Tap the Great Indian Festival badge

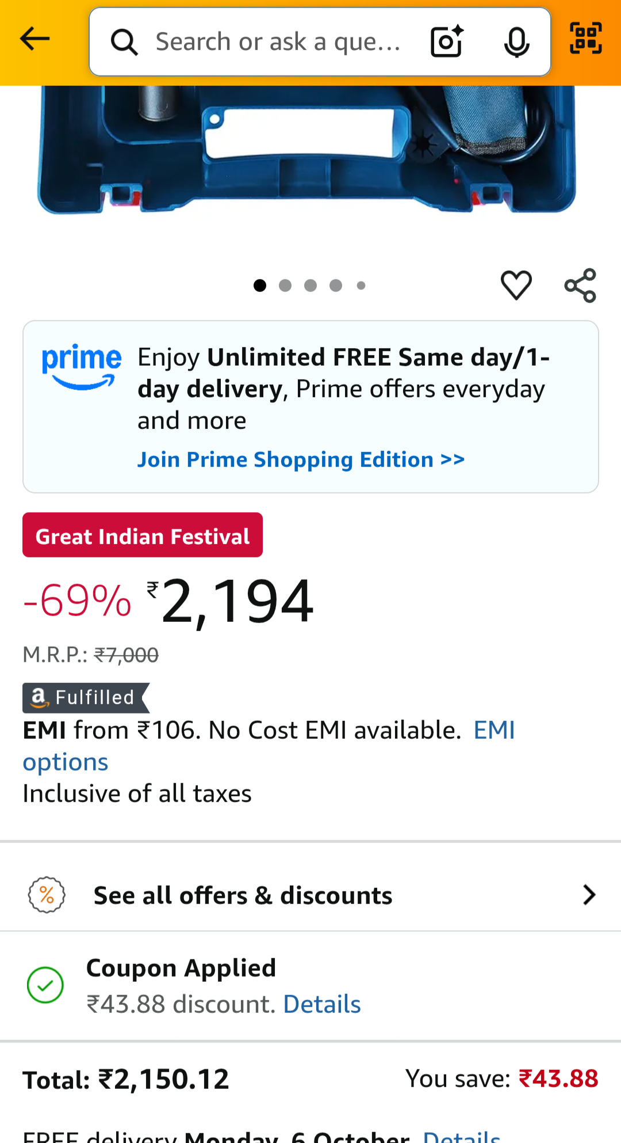tap(143, 536)
